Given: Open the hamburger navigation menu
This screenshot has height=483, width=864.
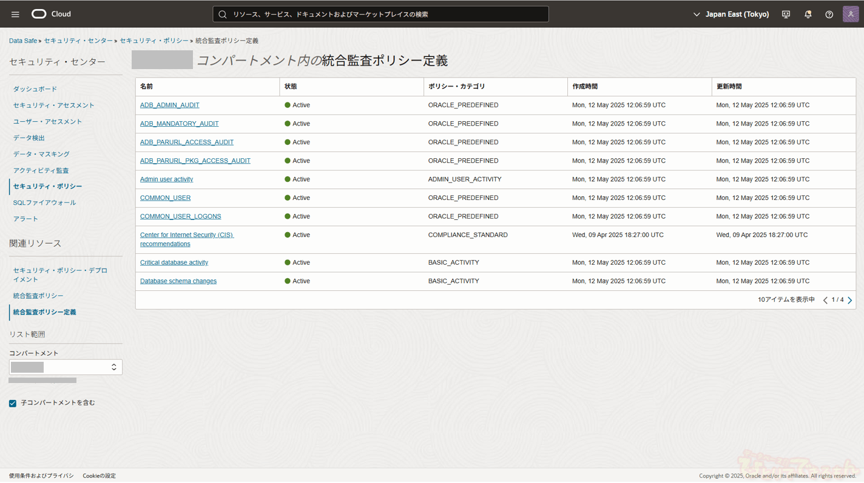Looking at the screenshot, I should coord(15,14).
